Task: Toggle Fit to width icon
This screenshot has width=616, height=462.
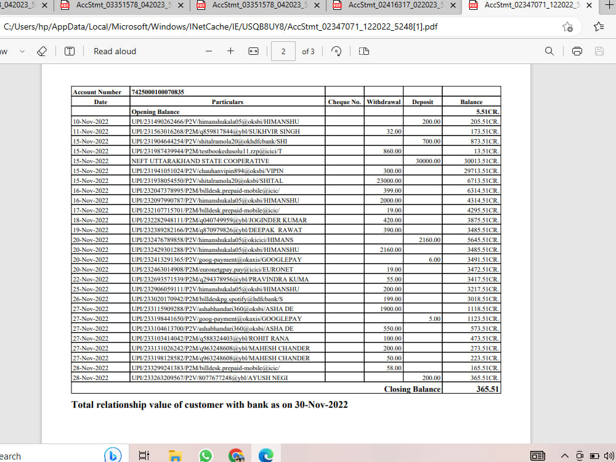Action: click(x=253, y=52)
